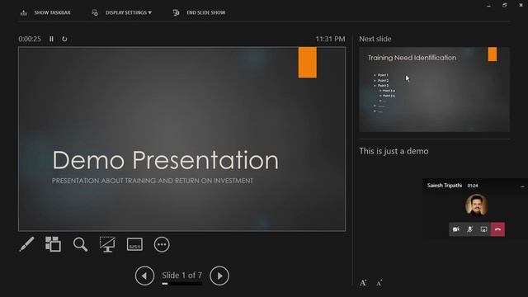Click the 'Next slide' label
Viewport: 528px width, 297px height.
(375, 39)
